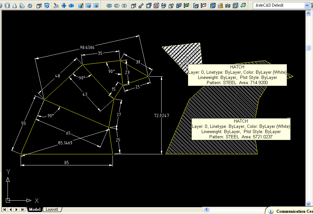Activate the Extrude solid tool
Screen dimensions: 313x214
39,5
